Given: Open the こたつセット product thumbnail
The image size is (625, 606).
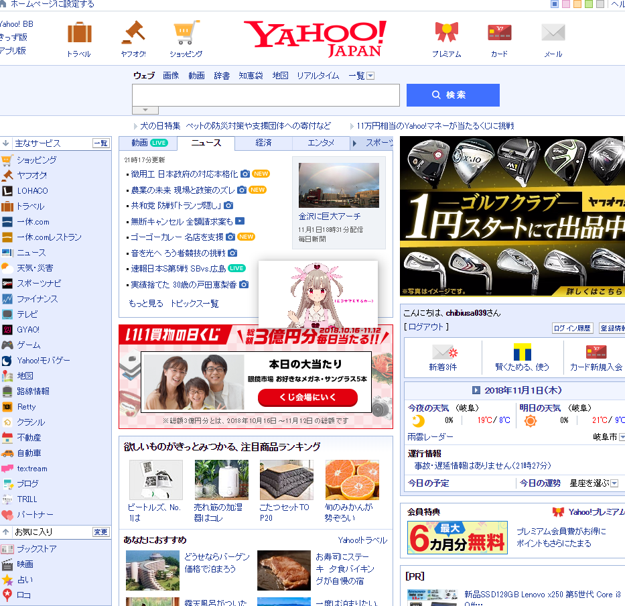Looking at the screenshot, I should pos(287,479).
